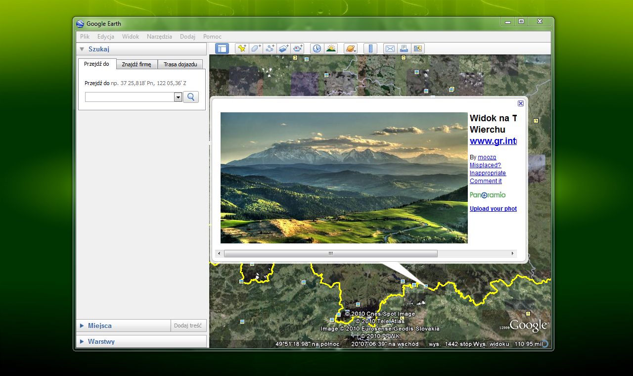Expand the Warstwy panel
Image resolution: width=633 pixels, height=376 pixels.
pyautogui.click(x=82, y=341)
